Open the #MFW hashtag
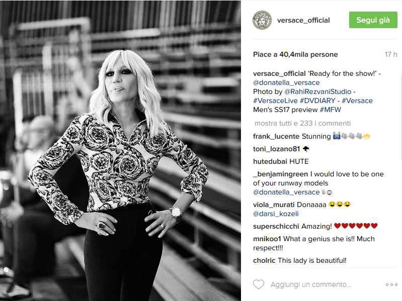Viewport: 402px width, 301px height. point(331,110)
